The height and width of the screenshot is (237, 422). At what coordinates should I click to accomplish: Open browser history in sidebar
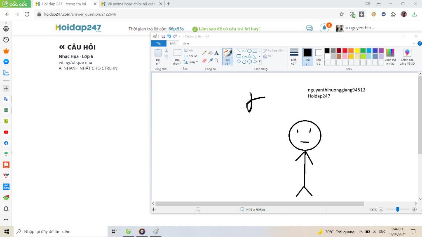[x=6, y=40]
